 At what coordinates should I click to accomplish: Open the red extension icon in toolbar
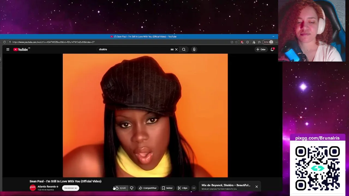pos(242,42)
